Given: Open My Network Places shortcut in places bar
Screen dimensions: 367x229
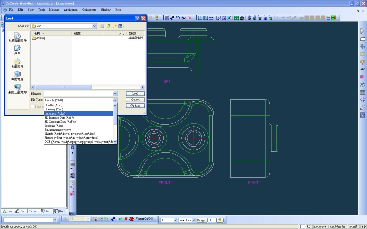Looking at the screenshot, I should (17, 89).
